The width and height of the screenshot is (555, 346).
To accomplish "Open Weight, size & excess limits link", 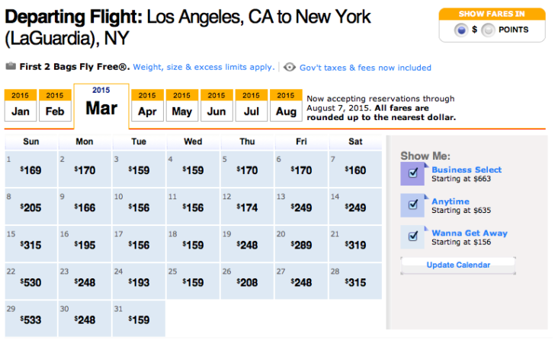I will pos(204,67).
